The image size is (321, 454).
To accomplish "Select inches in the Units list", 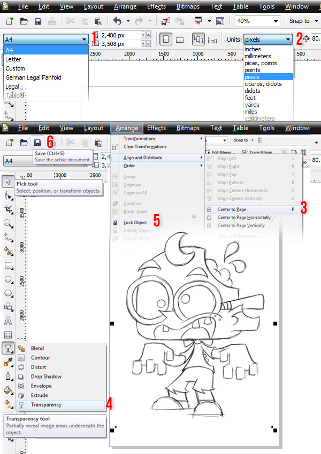I will tap(269, 49).
